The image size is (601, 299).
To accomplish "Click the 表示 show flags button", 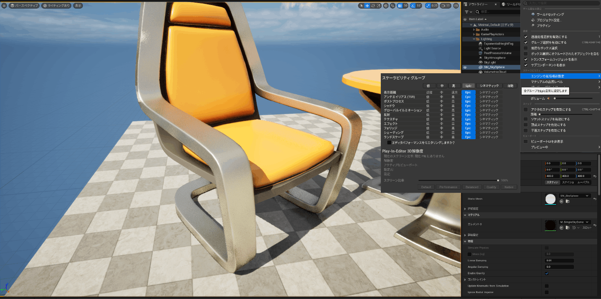I will (x=78, y=6).
